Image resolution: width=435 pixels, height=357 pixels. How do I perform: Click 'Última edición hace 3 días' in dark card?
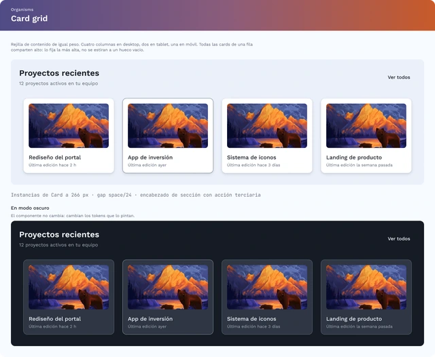tap(254, 326)
